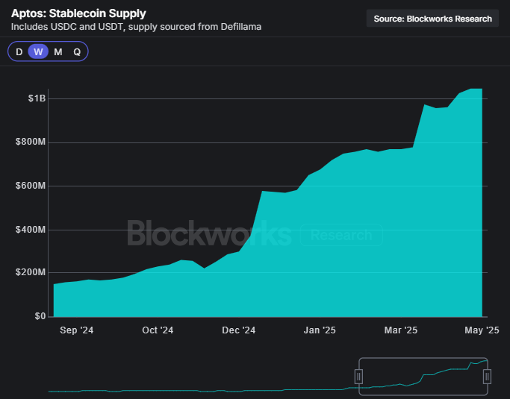Click the $600M y-axis label

tap(31, 186)
